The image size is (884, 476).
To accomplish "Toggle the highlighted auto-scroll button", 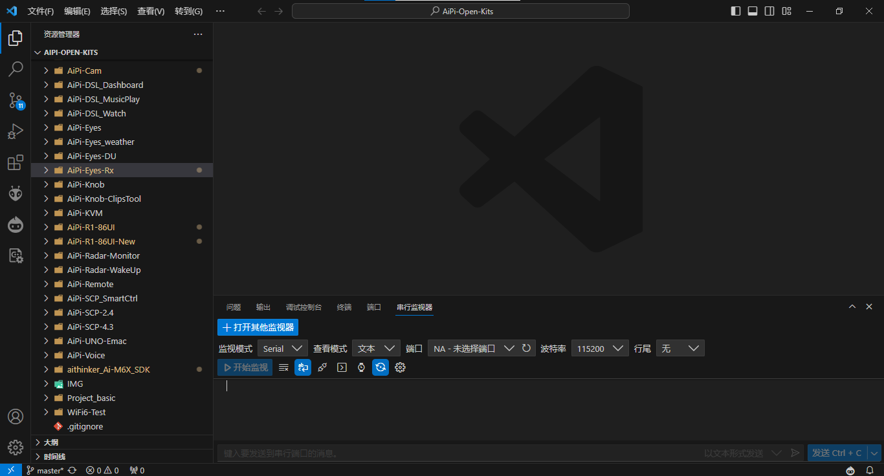I will pos(303,367).
